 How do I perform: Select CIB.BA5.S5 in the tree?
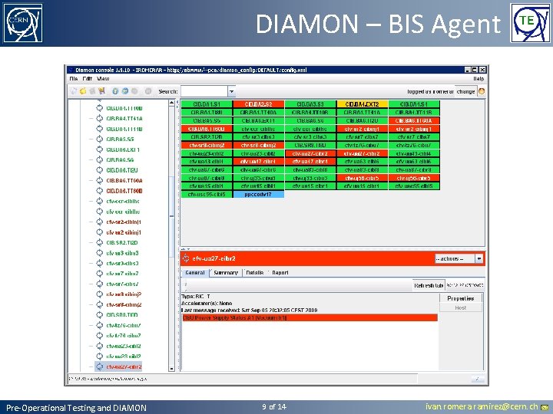coord(120,139)
